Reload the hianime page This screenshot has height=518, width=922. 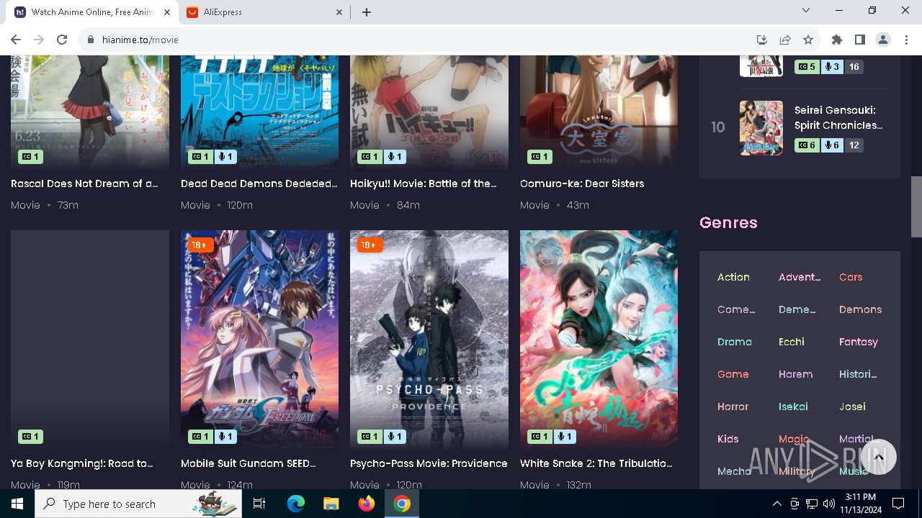pos(62,40)
